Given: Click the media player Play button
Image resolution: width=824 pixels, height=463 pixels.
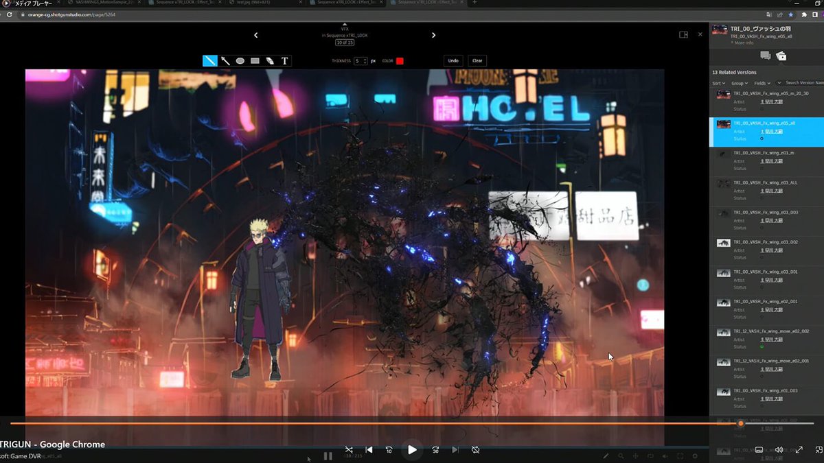Looking at the screenshot, I should 412,450.
